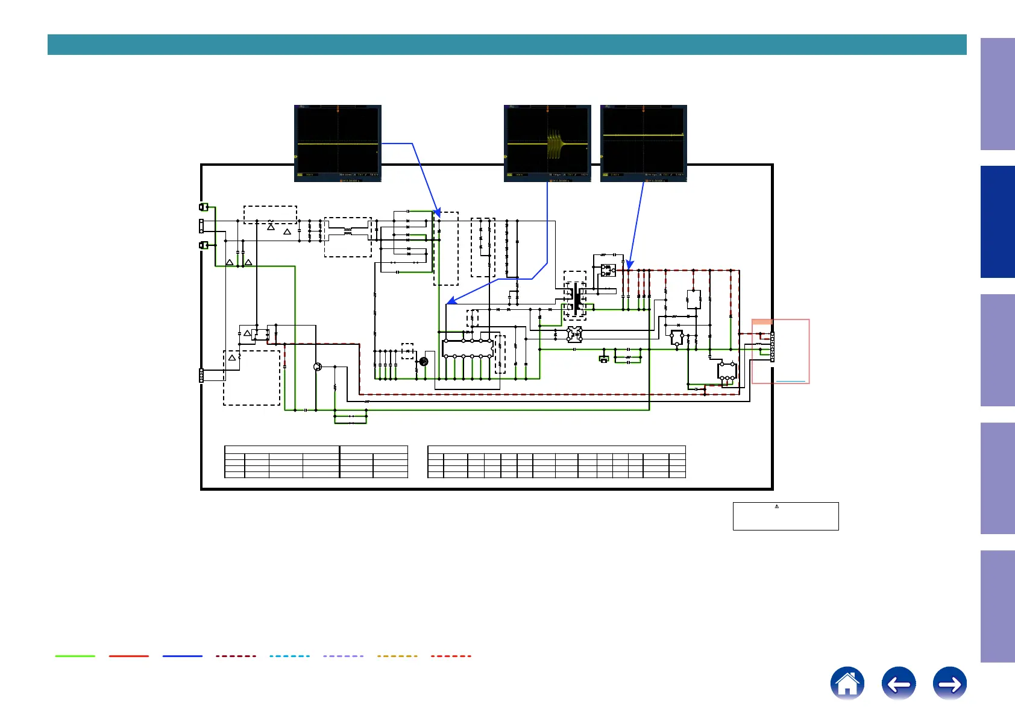Select the dashed cyan line legend entry

click(290, 656)
